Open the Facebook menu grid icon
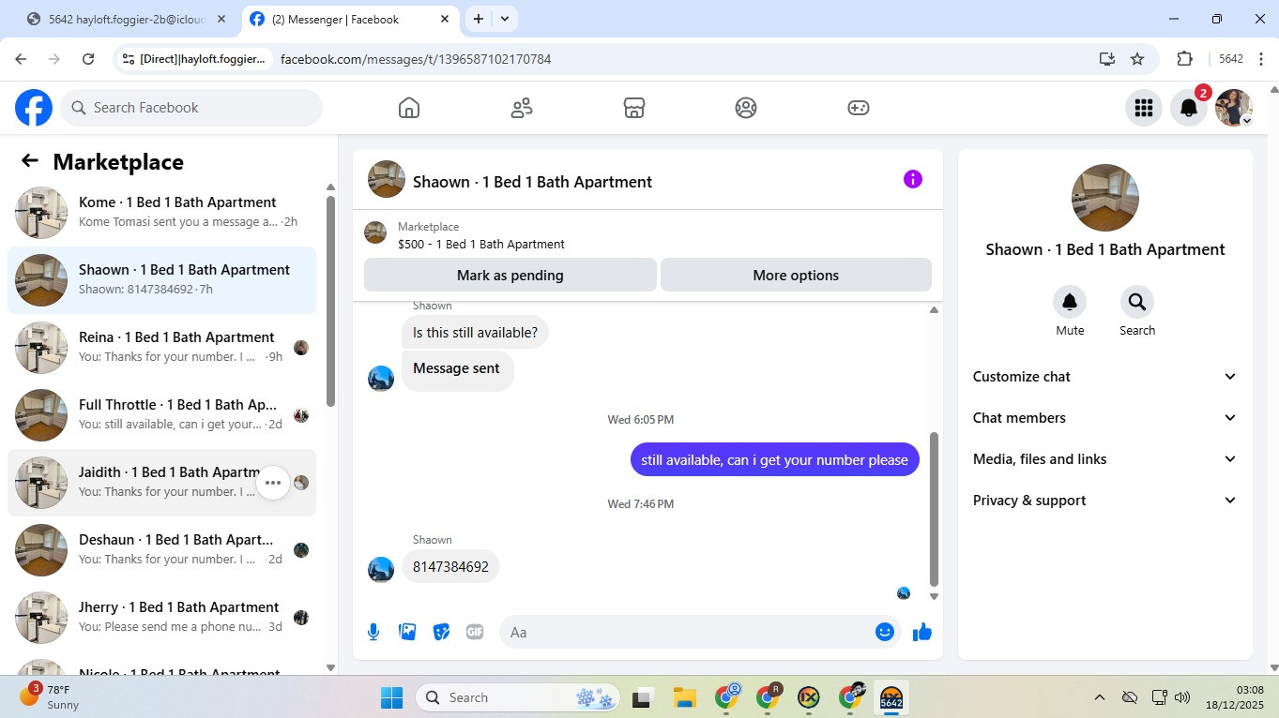This screenshot has width=1279, height=718. click(x=1143, y=108)
